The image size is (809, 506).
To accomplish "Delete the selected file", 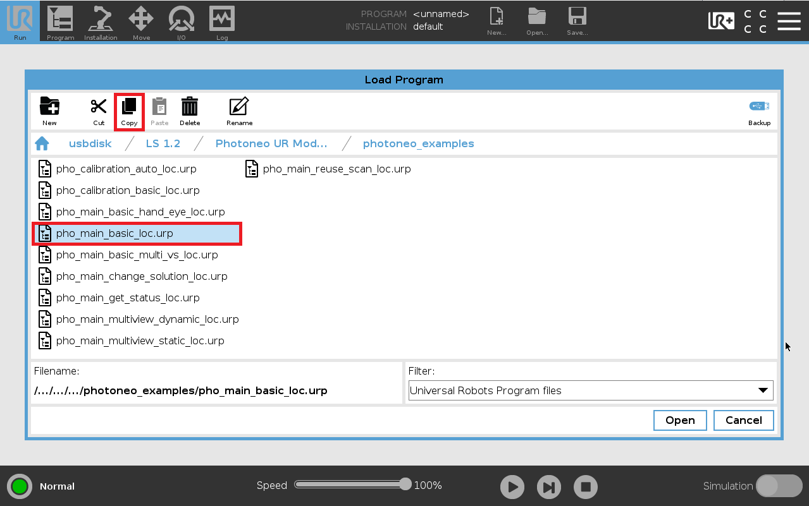I will click(x=190, y=112).
